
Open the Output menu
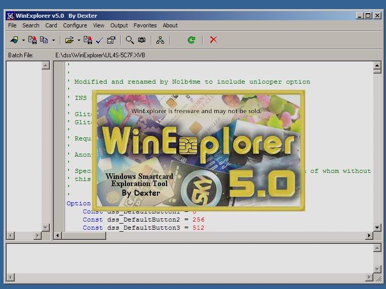pos(119,25)
